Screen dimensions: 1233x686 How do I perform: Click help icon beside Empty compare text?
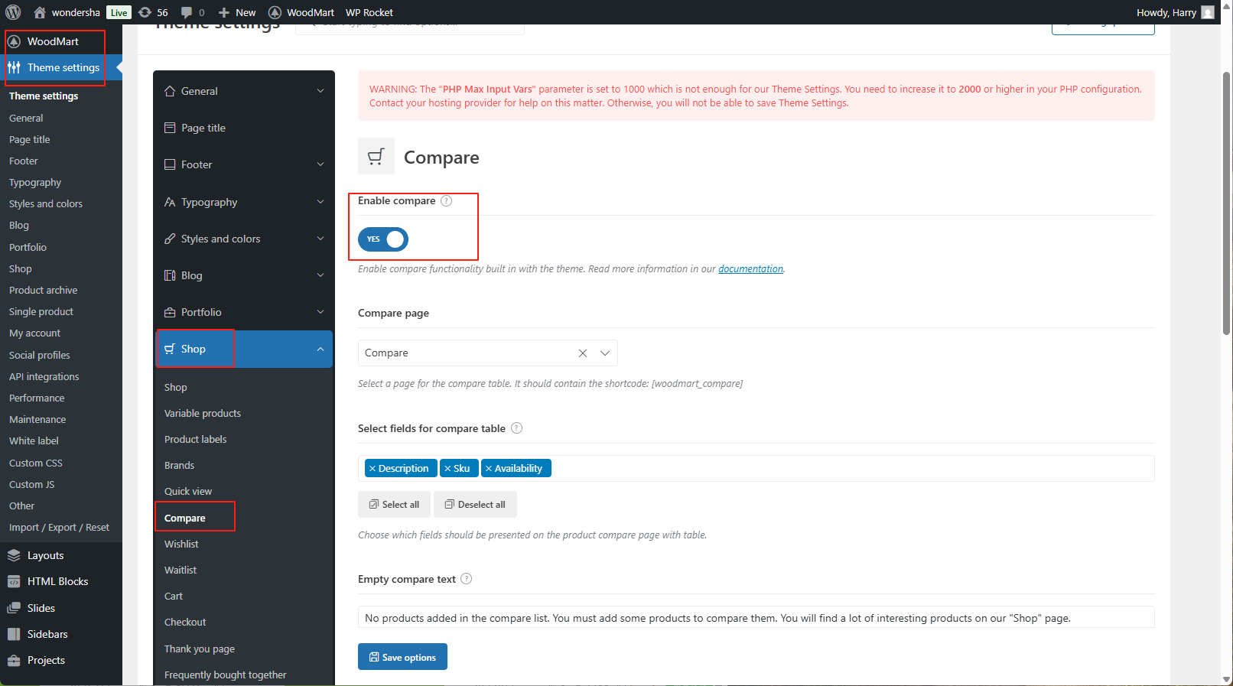tap(467, 579)
